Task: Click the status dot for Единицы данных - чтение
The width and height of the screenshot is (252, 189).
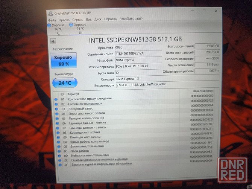Action: (58, 123)
